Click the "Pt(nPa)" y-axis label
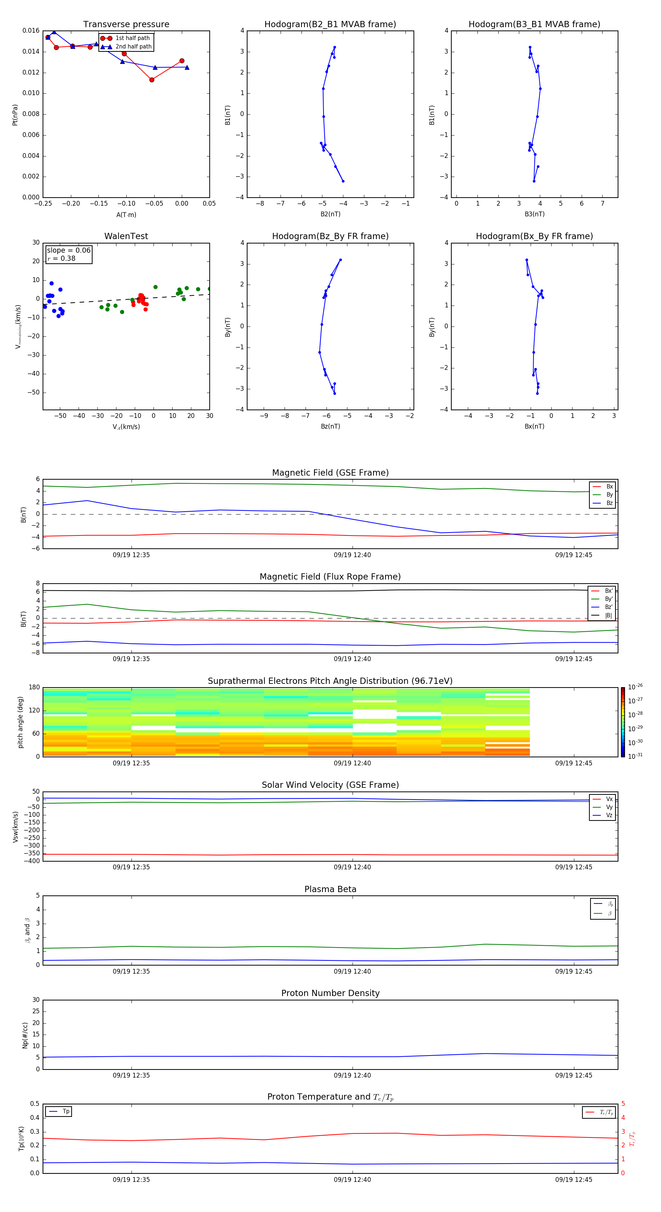661x1212 pixels. (15, 115)
